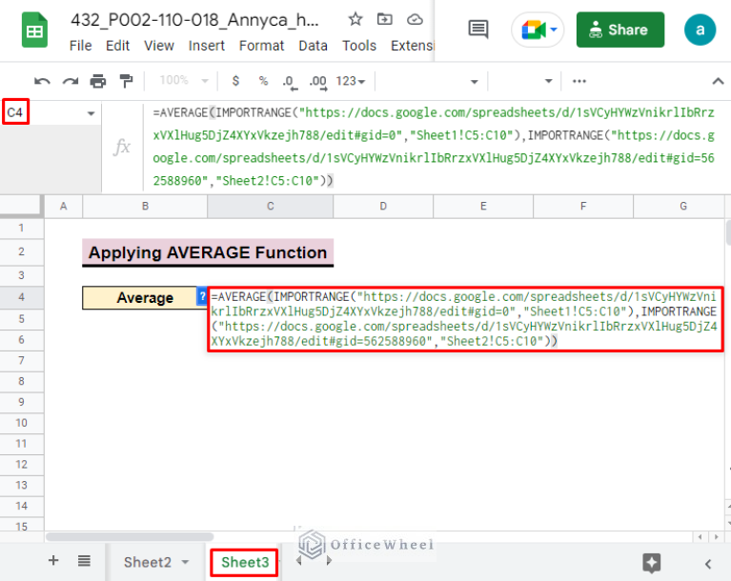Redo the last action
Image resolution: width=731 pixels, height=581 pixels.
pos(71,81)
